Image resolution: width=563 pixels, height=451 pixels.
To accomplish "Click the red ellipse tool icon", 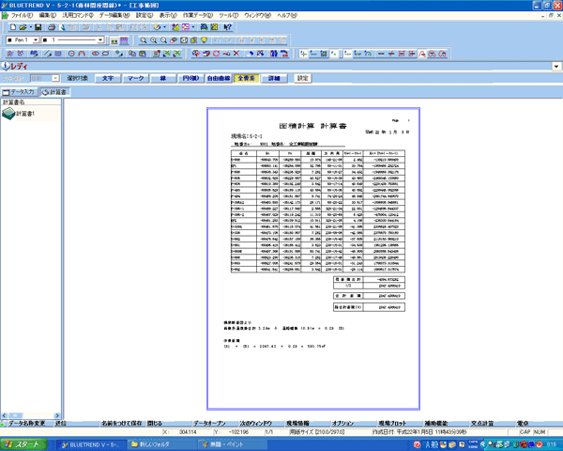I will click(95, 54).
